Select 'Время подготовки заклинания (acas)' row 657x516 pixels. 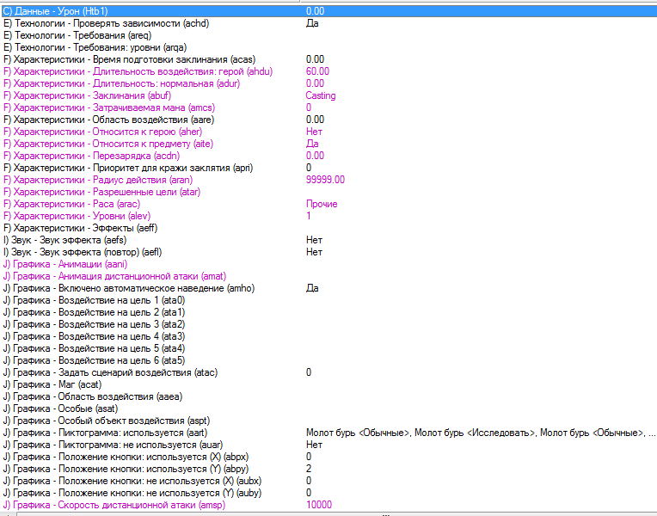(x=328, y=59)
